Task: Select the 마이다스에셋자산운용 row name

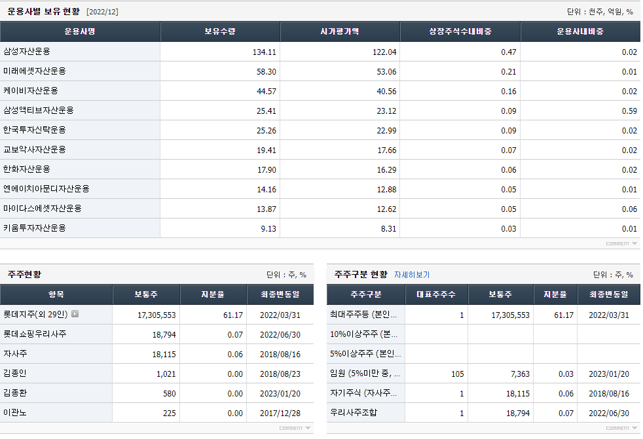Action: coord(43,209)
